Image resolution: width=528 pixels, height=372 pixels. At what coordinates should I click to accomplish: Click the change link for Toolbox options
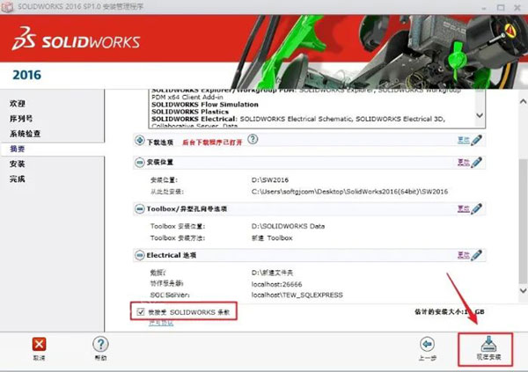(464, 209)
